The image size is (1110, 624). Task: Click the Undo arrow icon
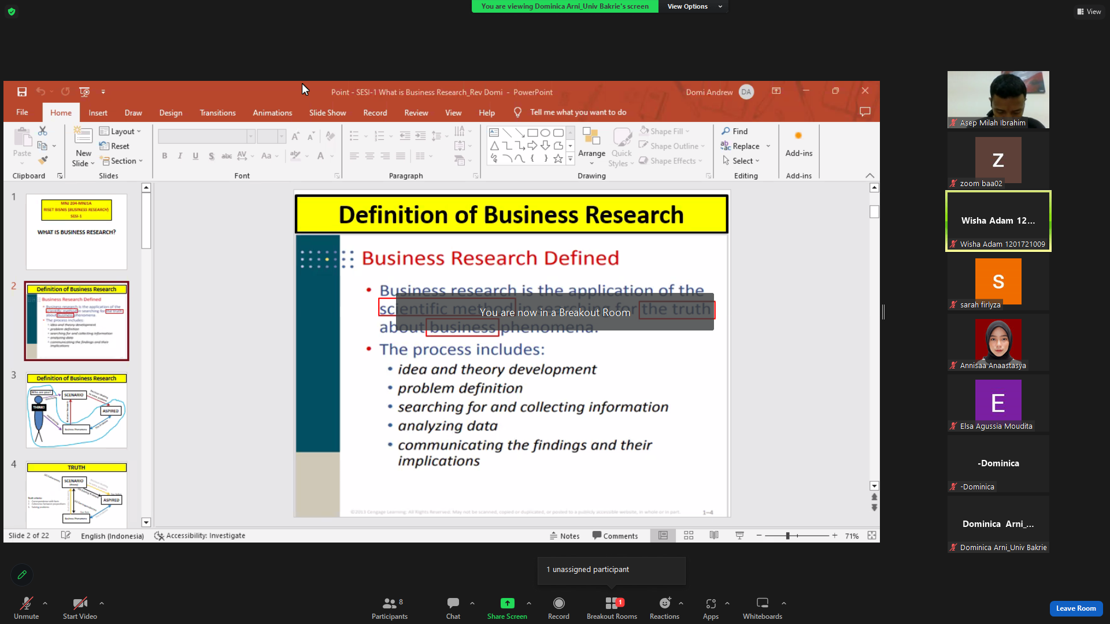pyautogui.click(x=40, y=91)
